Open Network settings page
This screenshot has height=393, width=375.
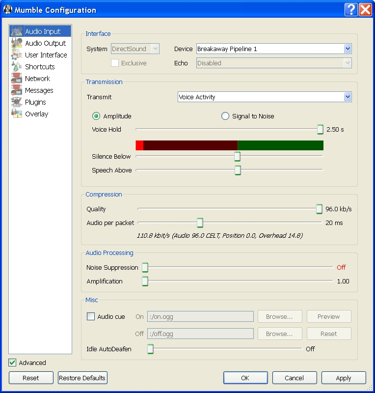[40, 79]
